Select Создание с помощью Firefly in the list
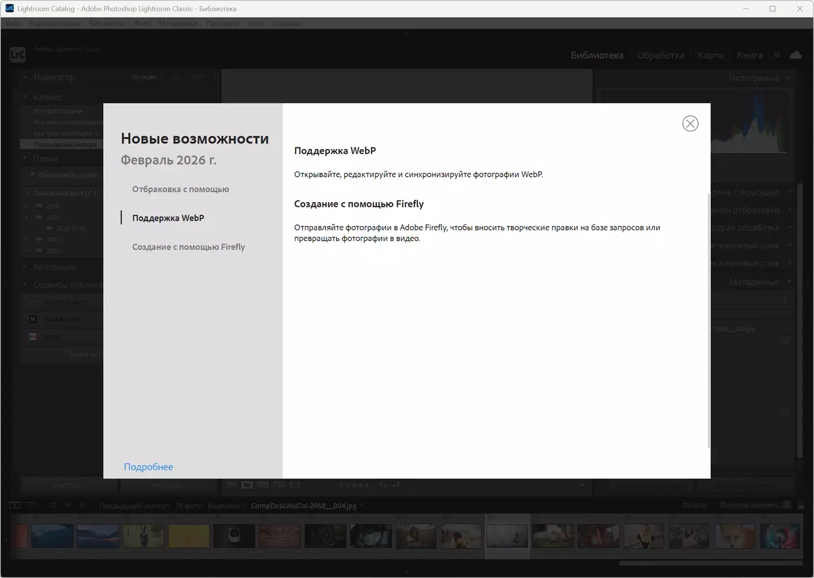 tap(189, 247)
